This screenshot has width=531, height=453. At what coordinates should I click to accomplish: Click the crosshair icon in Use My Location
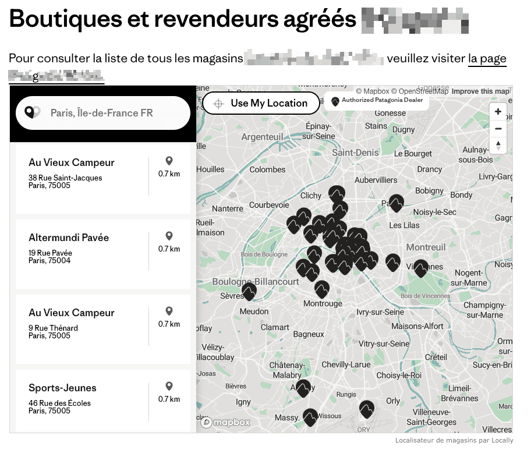point(218,103)
